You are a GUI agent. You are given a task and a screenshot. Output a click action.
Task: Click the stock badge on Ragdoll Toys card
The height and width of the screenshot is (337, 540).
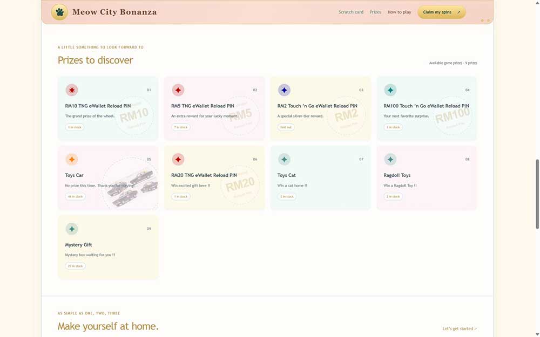[393, 197]
